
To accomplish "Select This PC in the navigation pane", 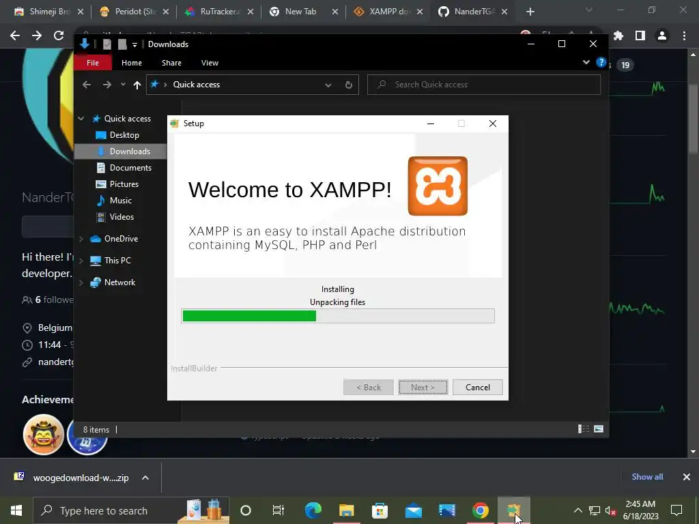I will 117,261.
